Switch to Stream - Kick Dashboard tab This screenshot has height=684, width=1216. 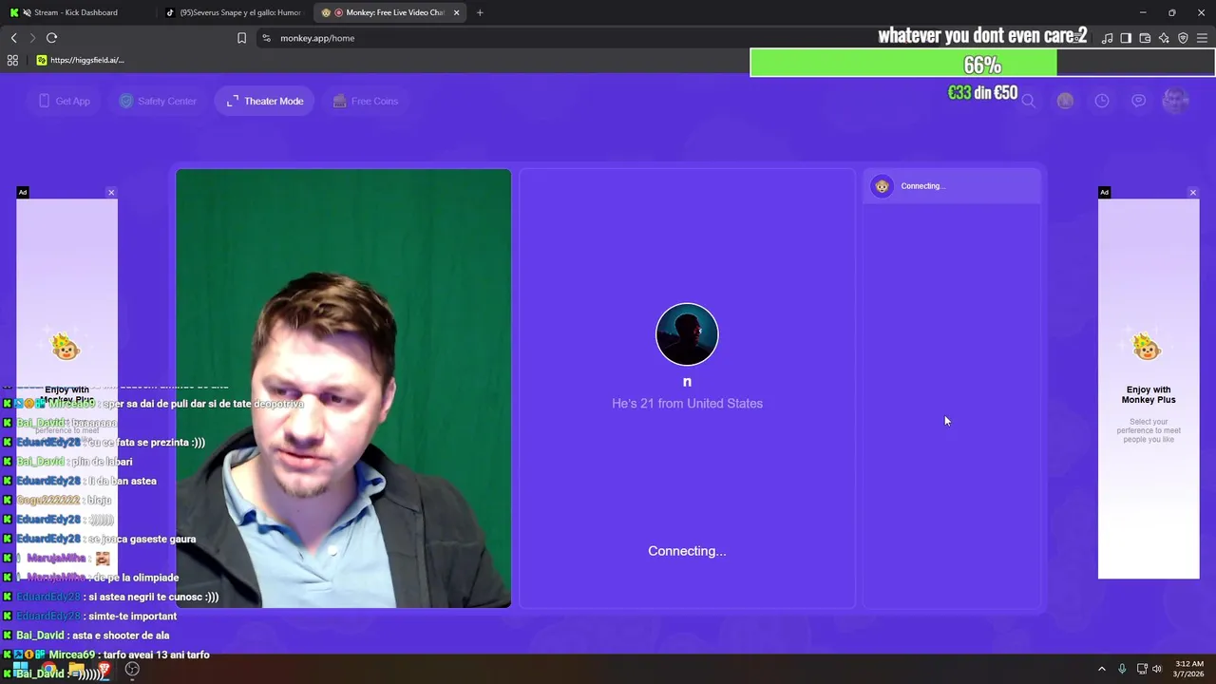coord(76,12)
